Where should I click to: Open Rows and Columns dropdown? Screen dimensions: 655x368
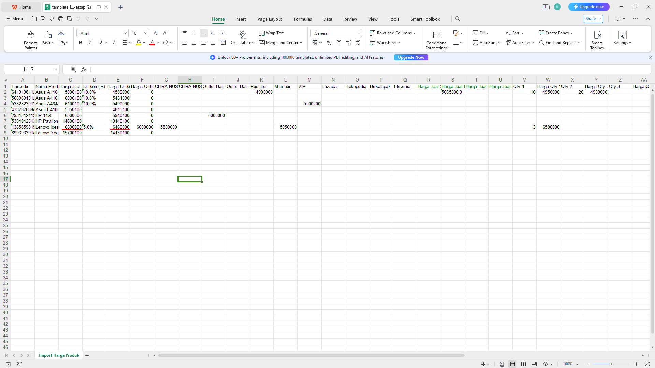(x=393, y=33)
